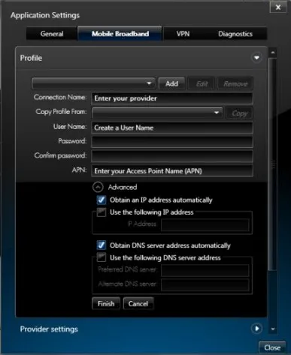Screen dimensions: 291x355
Task: Click into the Password field
Action: [x=172, y=142]
